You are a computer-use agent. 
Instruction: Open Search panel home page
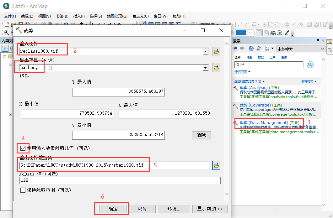point(251,48)
